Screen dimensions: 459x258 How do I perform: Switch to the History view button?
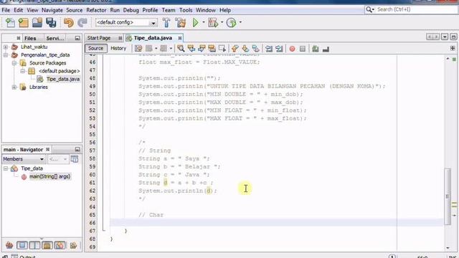coord(118,48)
